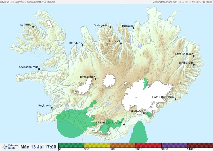Click the orange 600 legend swatch
The width and height of the screenshot is (213, 151).
click(123, 145)
